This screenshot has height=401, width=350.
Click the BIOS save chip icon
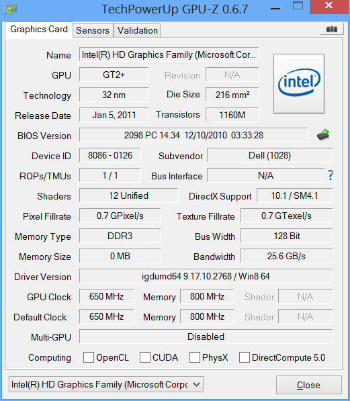click(x=323, y=135)
